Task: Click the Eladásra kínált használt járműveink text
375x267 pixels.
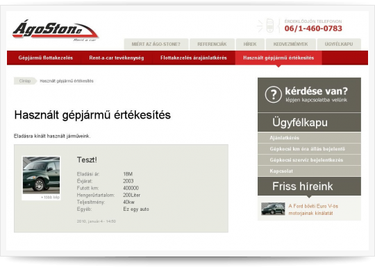Action: click(x=52, y=136)
